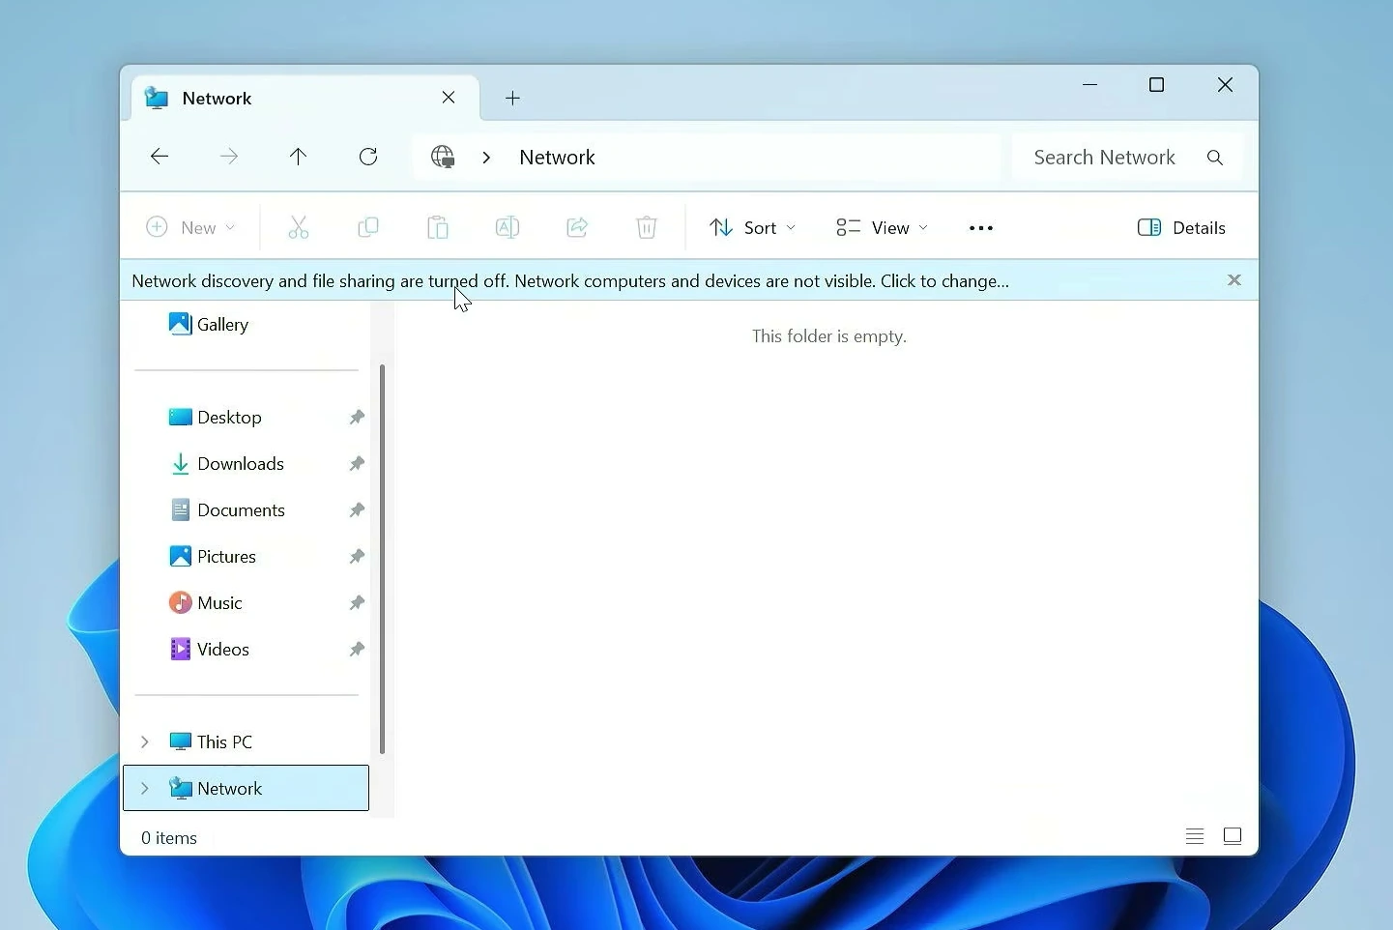The image size is (1393, 930).
Task: Unpin Documents using its pin icon
Action: tap(357, 510)
